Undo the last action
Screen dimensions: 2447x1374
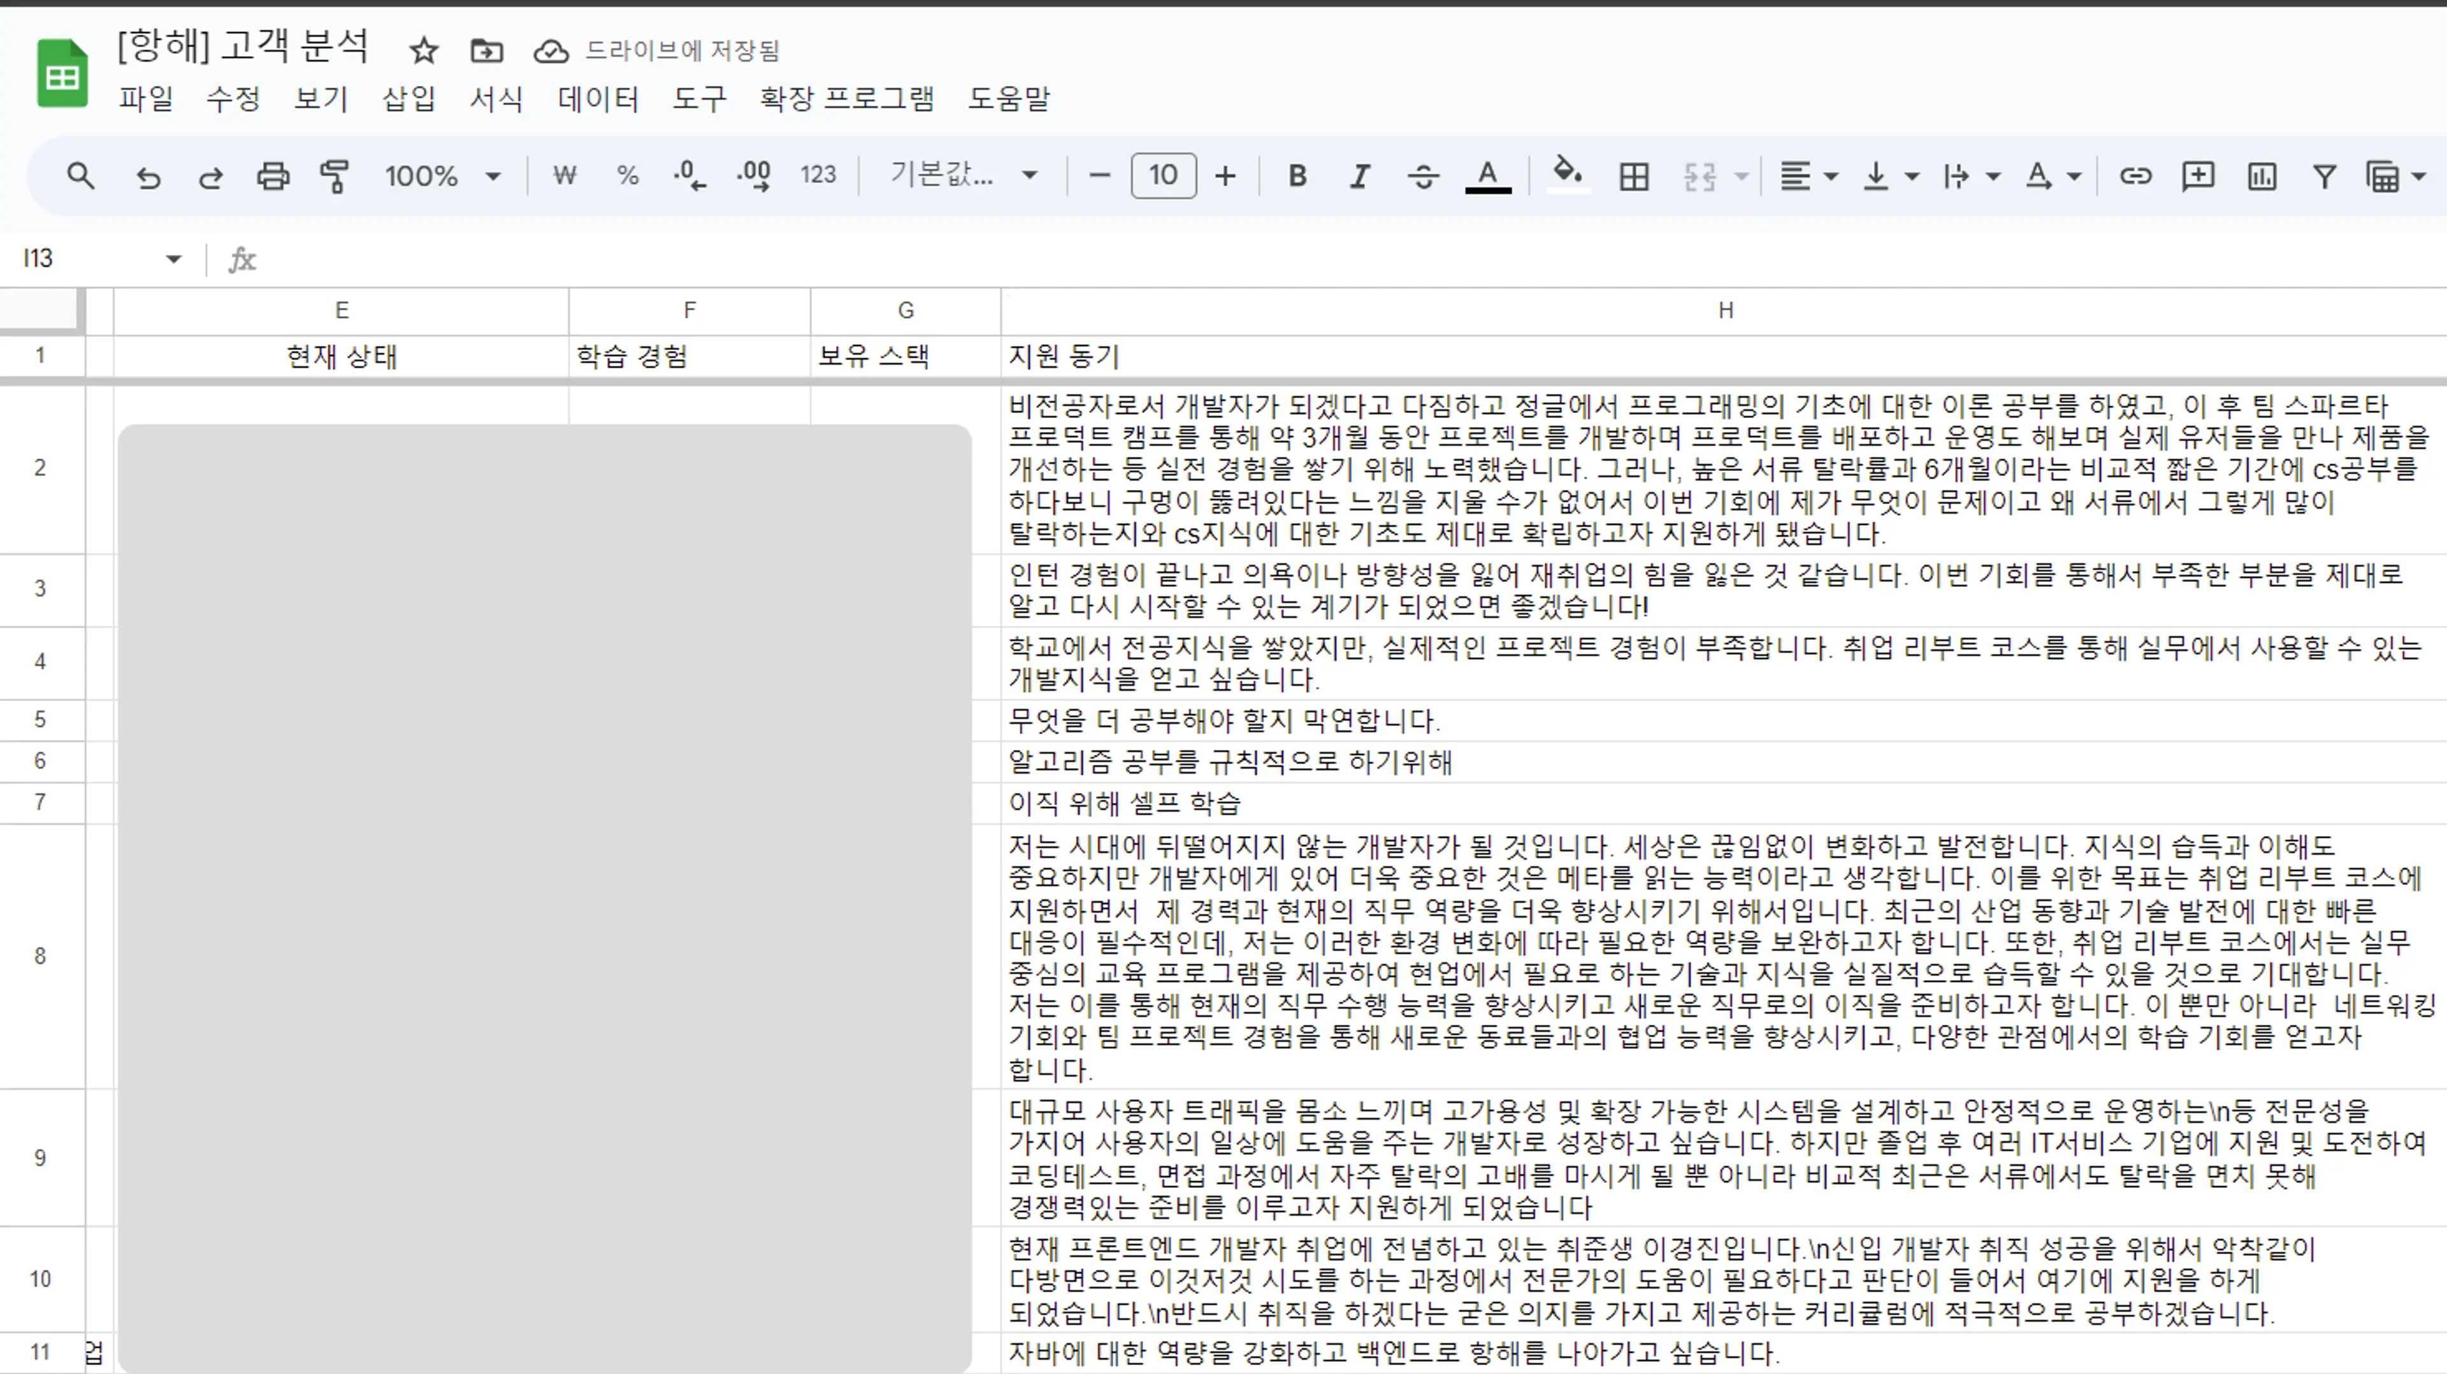click(x=148, y=177)
